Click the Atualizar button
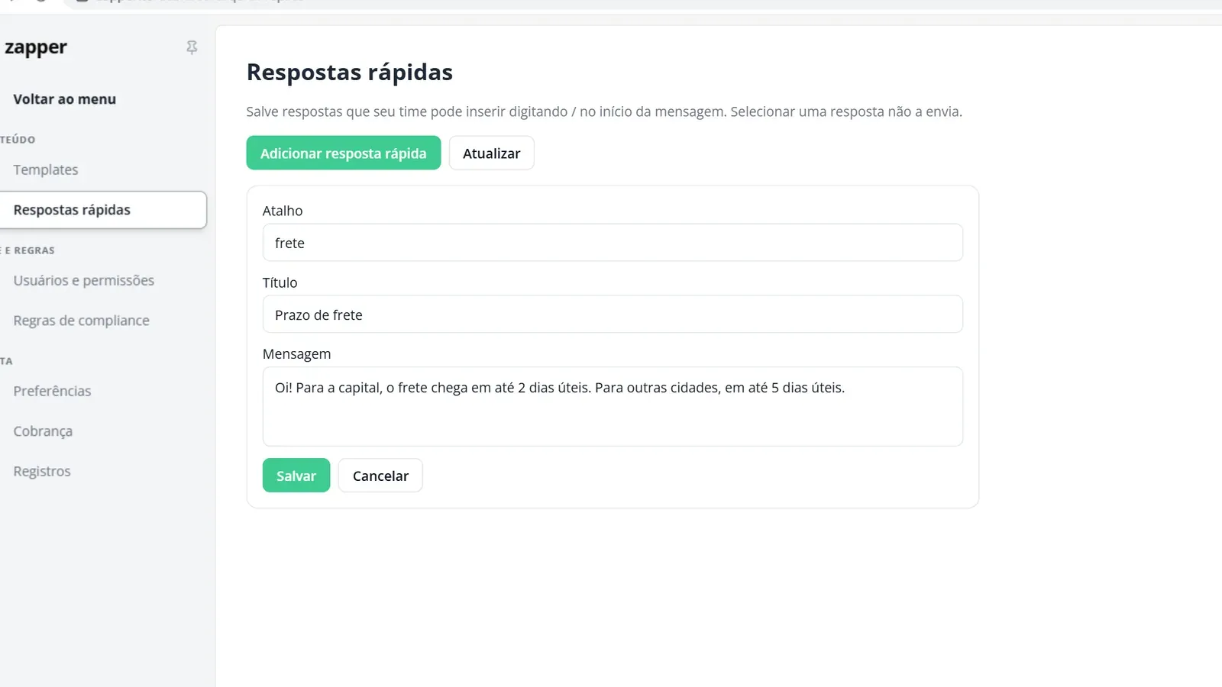Viewport: 1222px width, 687px height. 492,153
